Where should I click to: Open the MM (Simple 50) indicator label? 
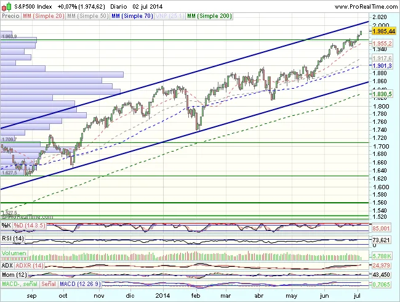(88, 16)
